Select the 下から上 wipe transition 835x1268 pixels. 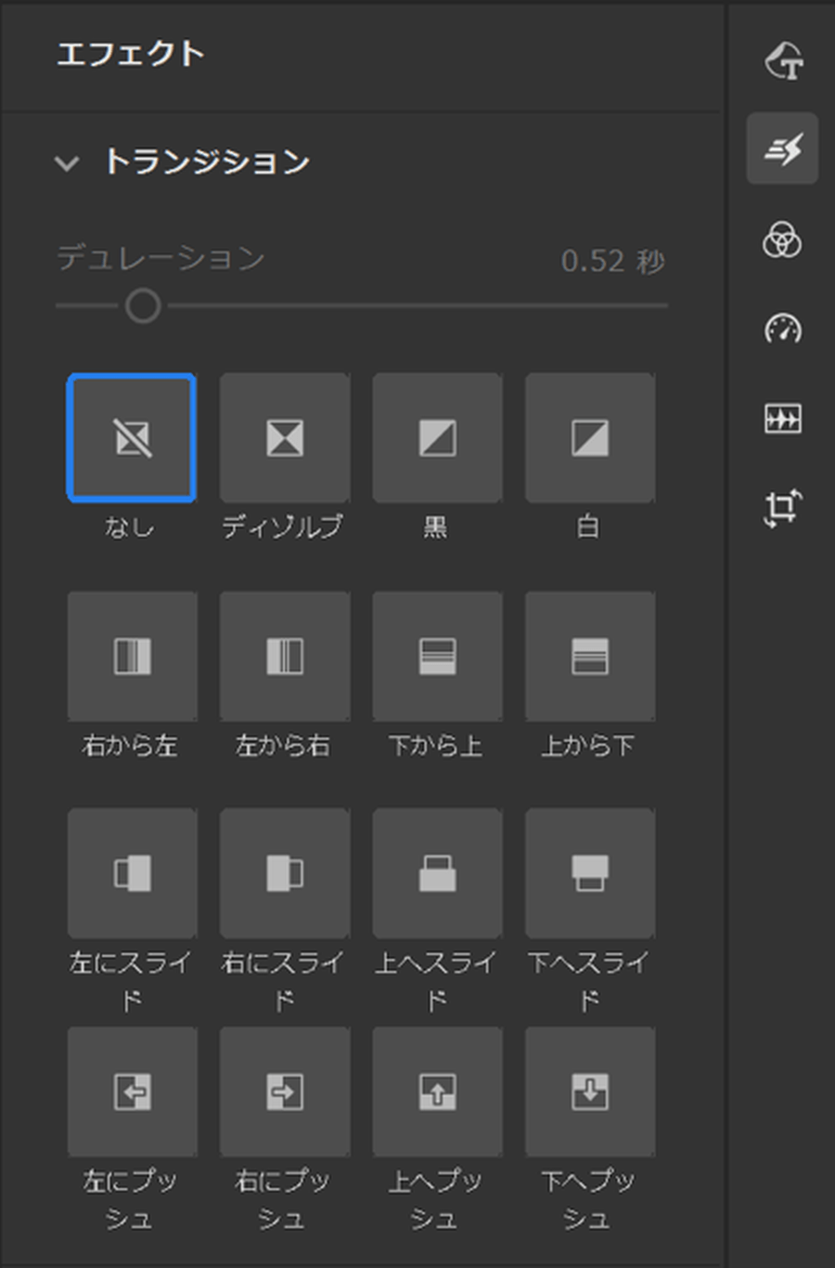click(x=437, y=656)
